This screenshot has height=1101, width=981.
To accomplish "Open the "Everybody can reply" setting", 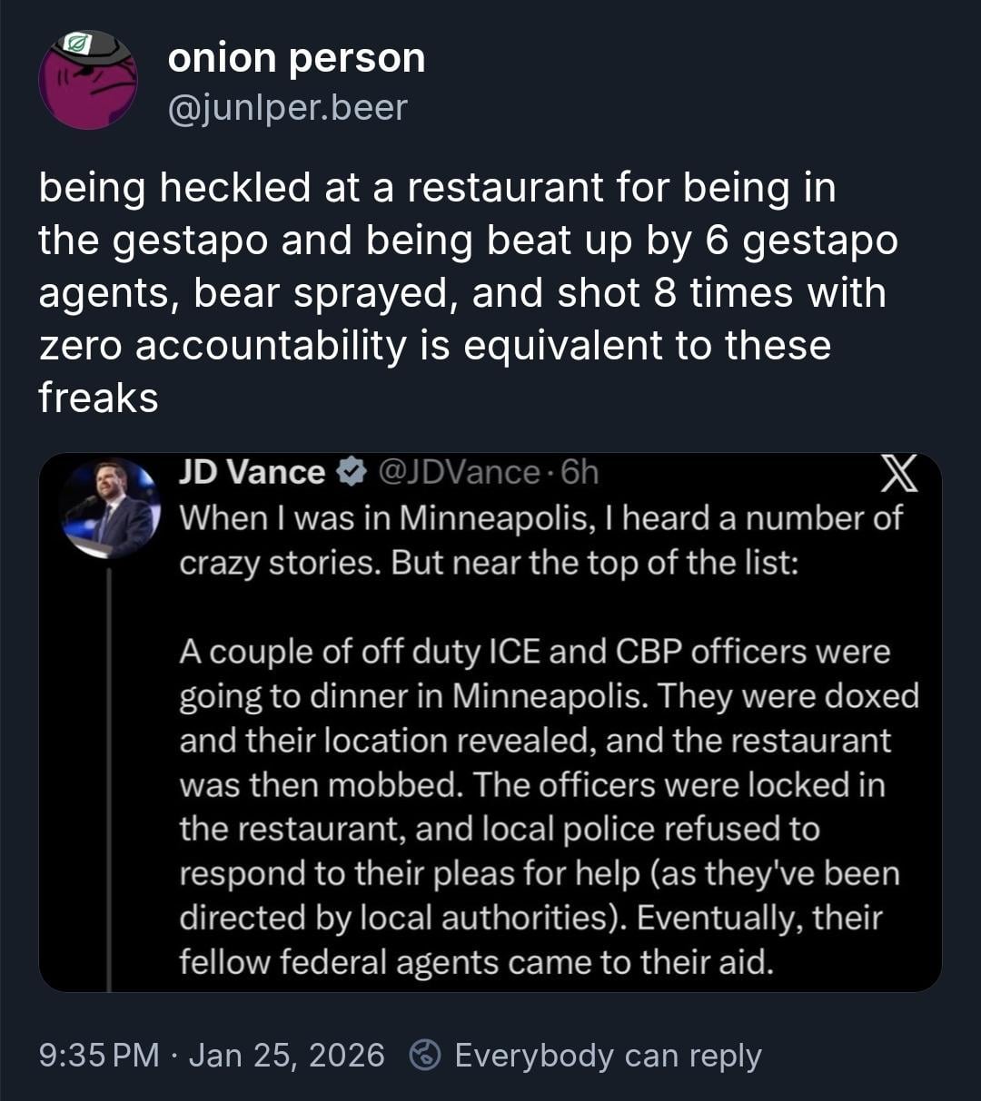I will coord(607,1056).
